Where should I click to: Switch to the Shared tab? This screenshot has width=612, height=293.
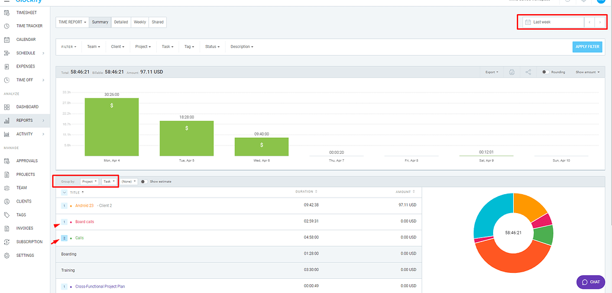(158, 22)
